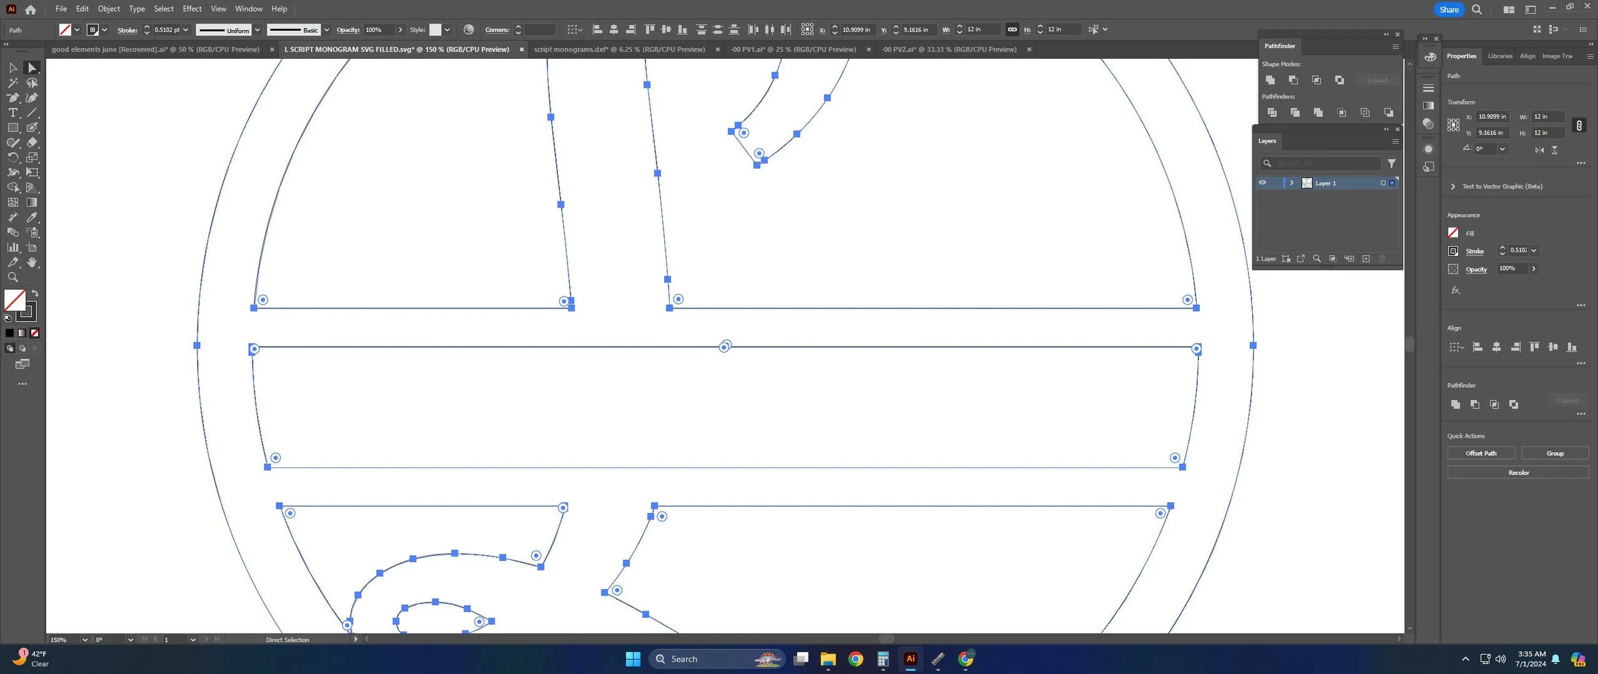This screenshot has width=1598, height=674.
Task: Select the Line Segment tool
Action: (x=32, y=112)
